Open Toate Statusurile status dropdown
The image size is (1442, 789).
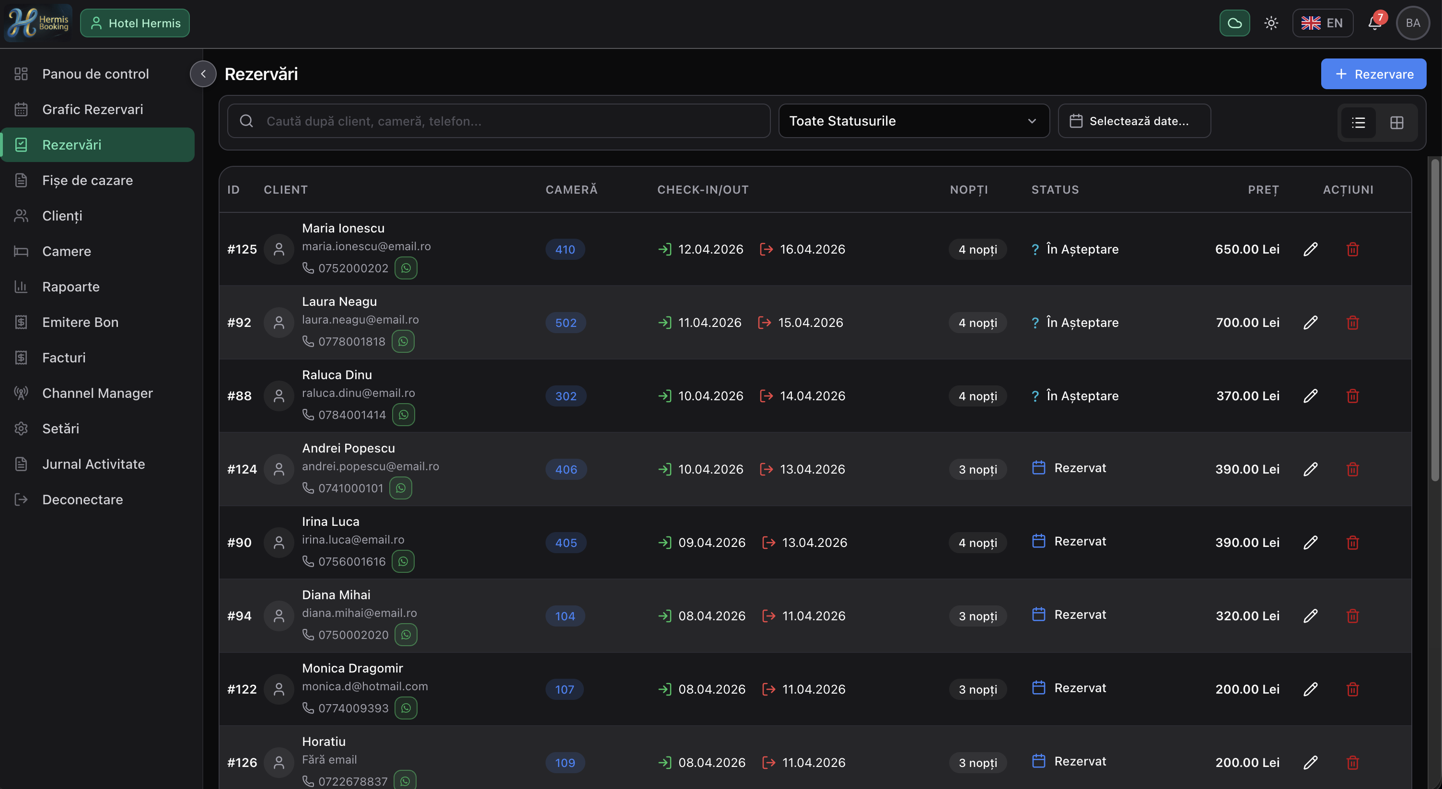pos(914,121)
